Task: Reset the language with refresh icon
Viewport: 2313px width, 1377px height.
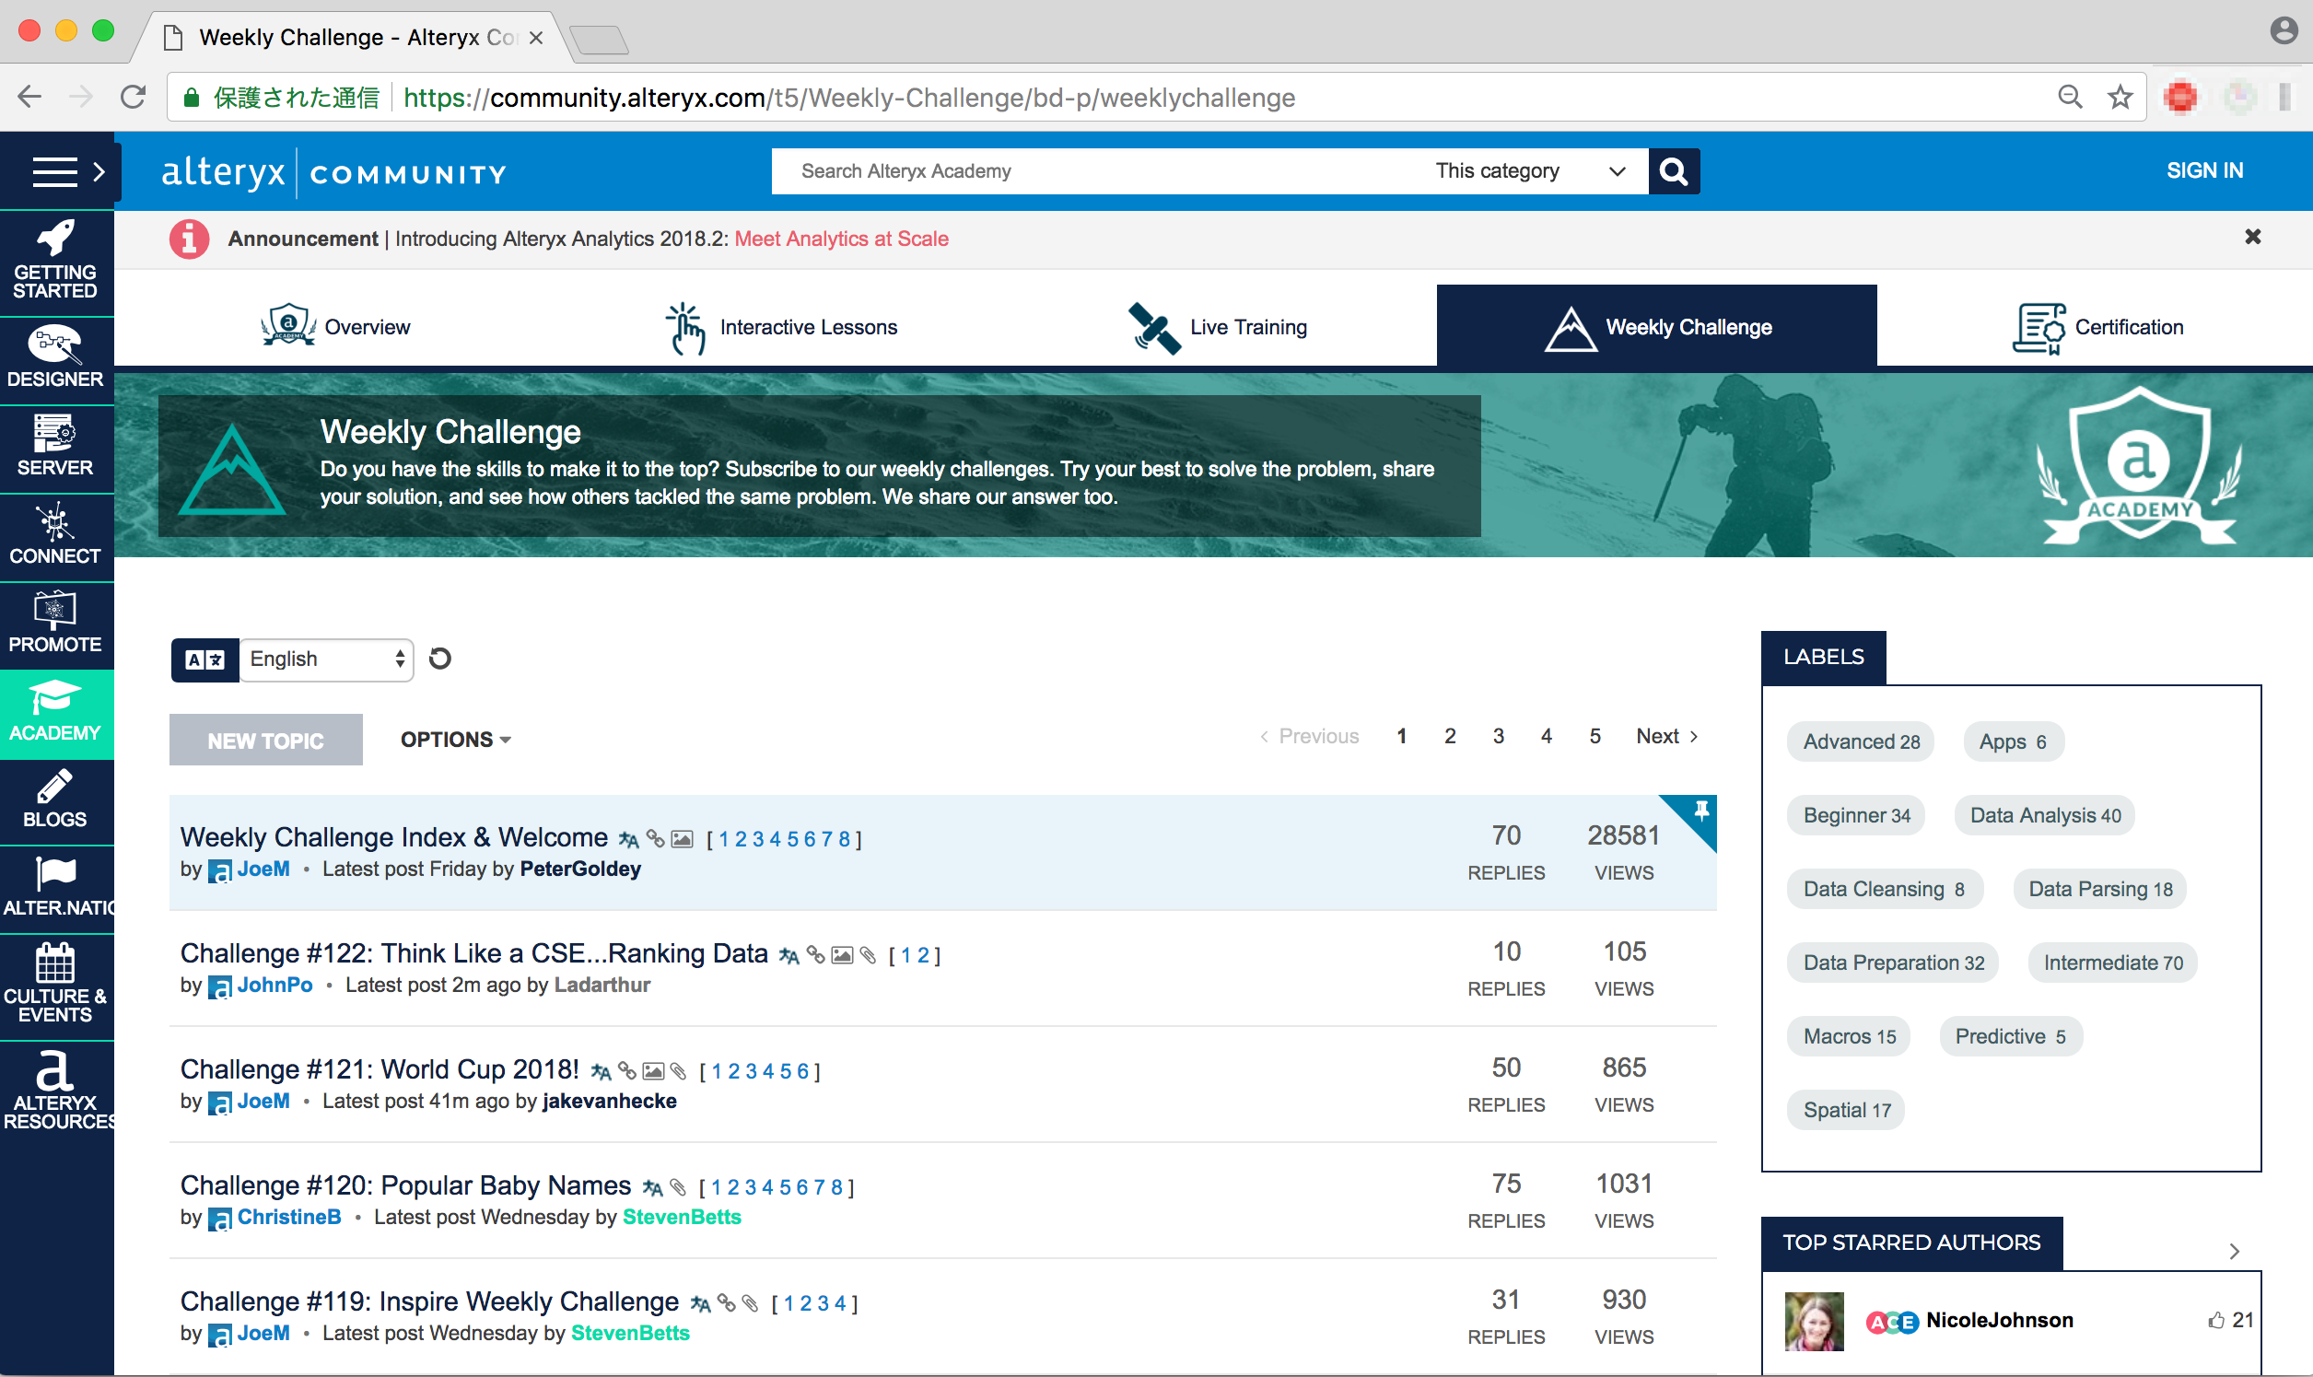Action: point(439,659)
